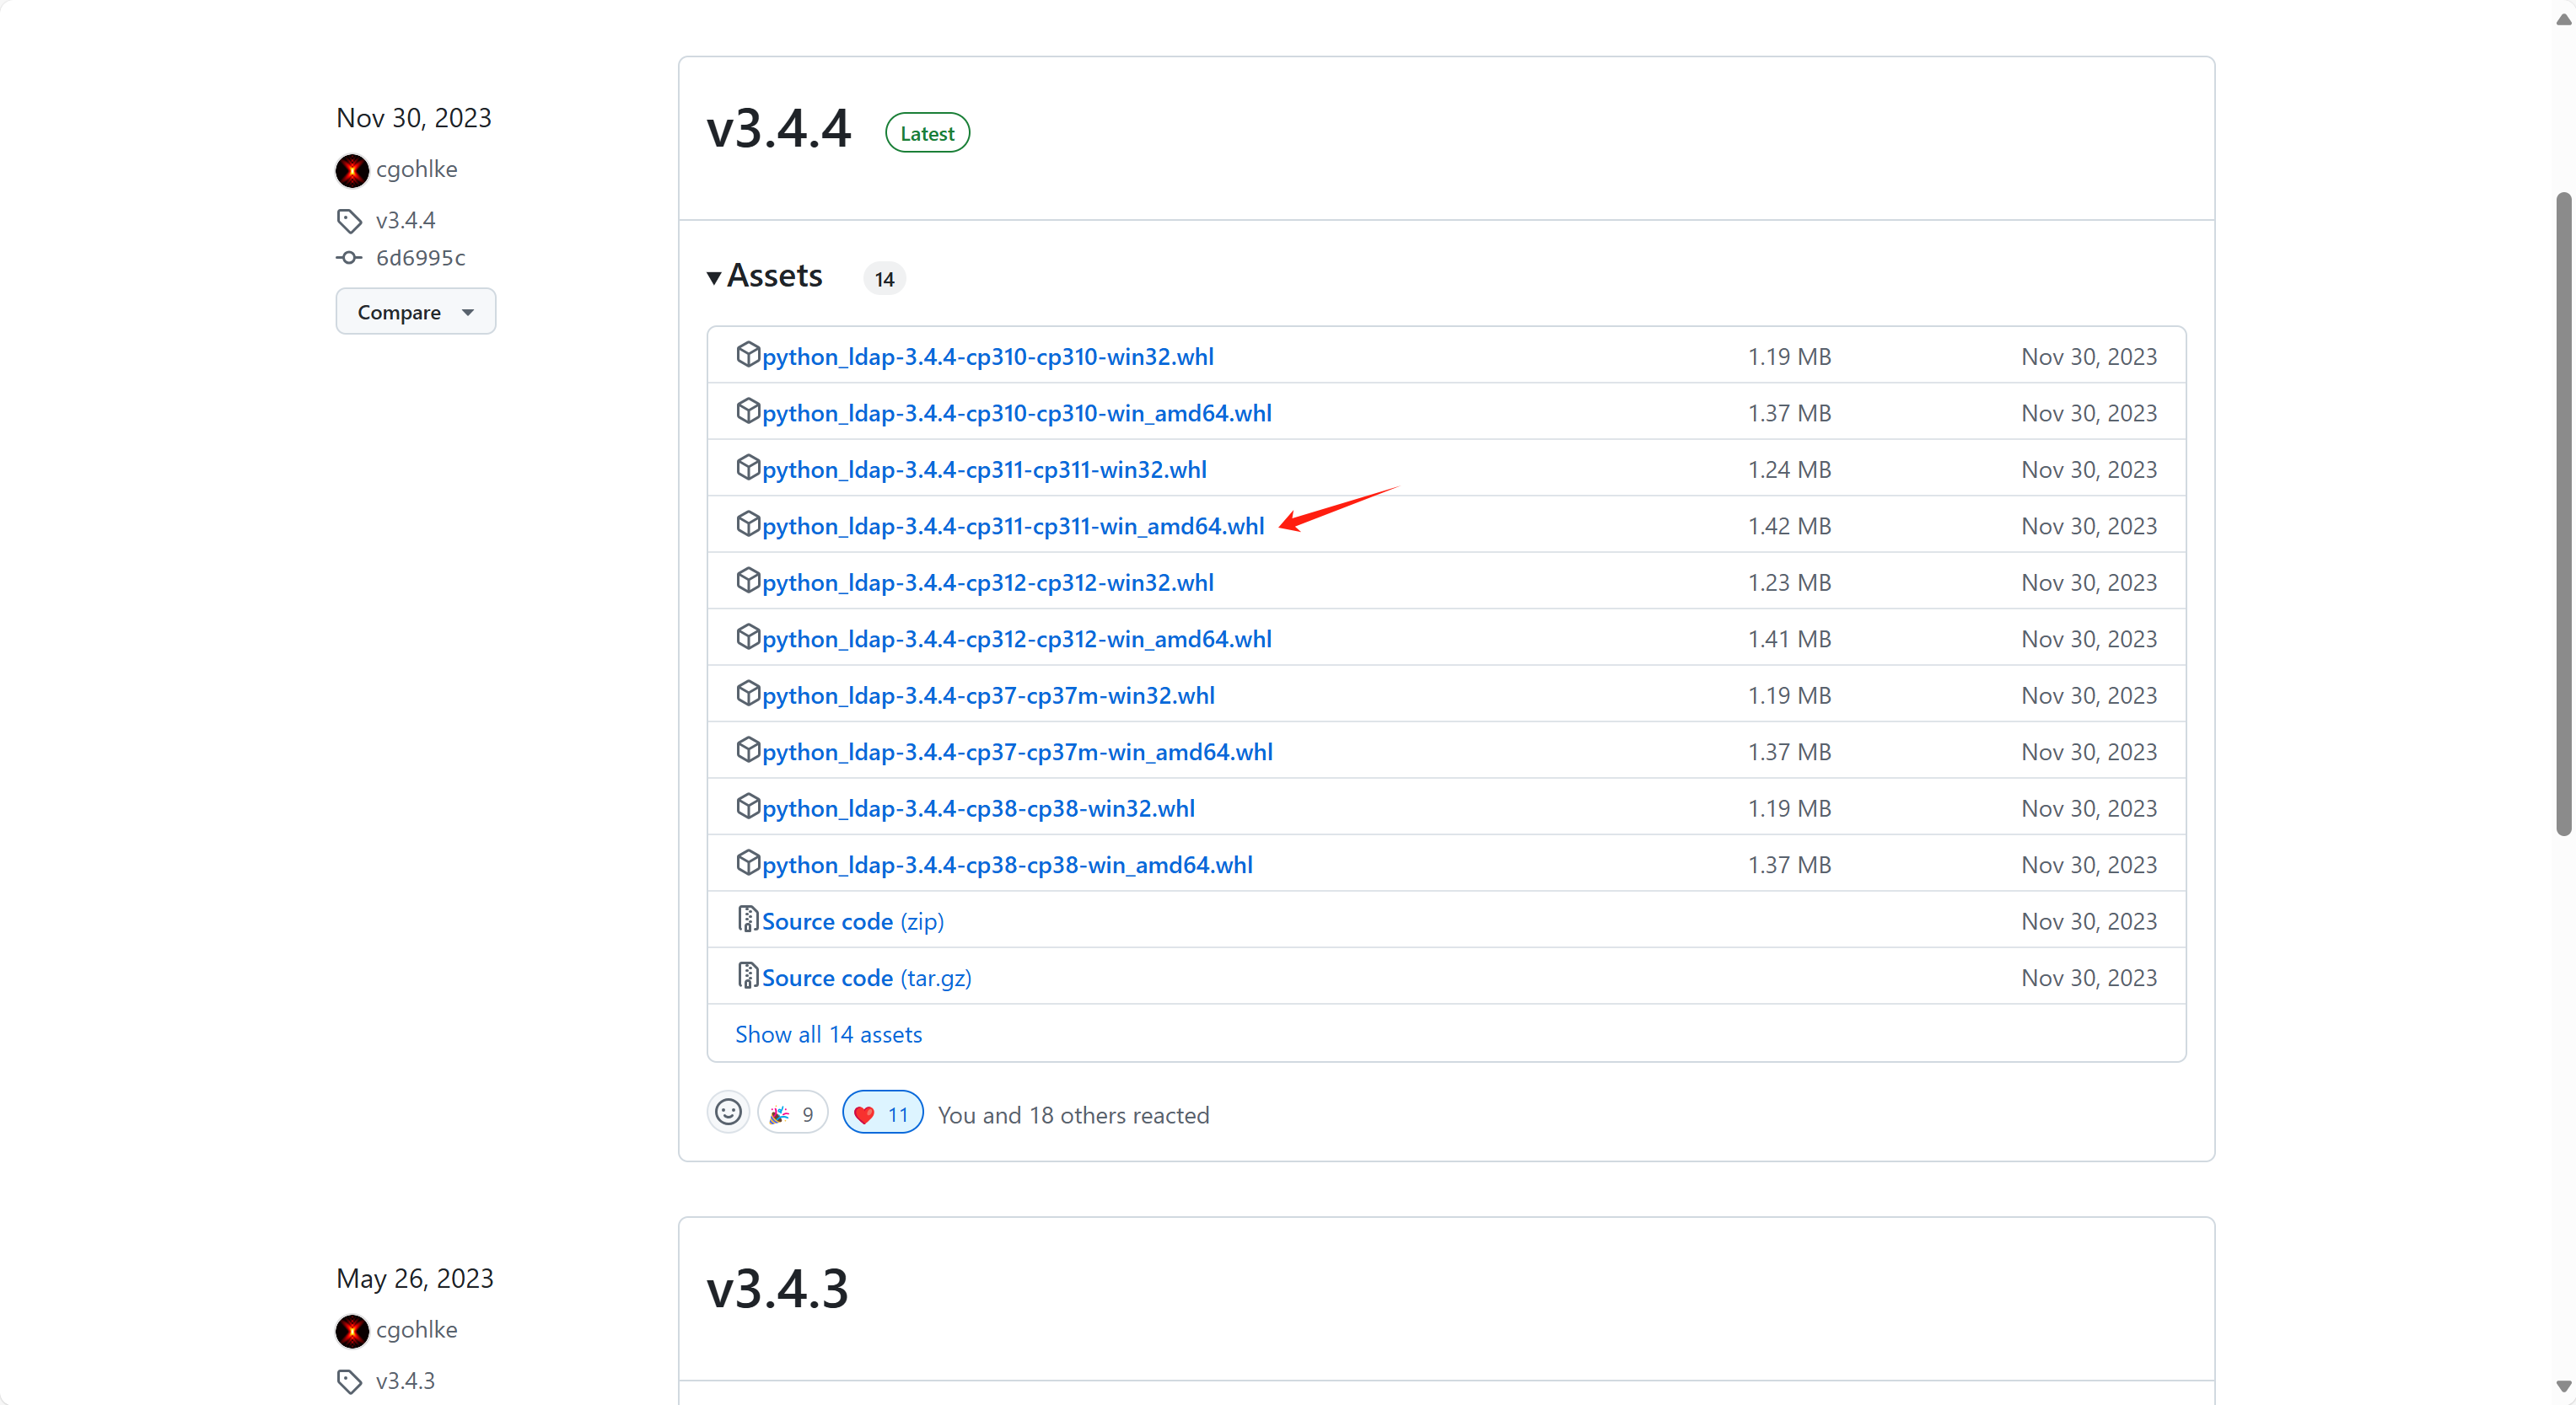The height and width of the screenshot is (1405, 2576).
Task: Click the vertical scrollbar thumb
Action: click(2563, 513)
